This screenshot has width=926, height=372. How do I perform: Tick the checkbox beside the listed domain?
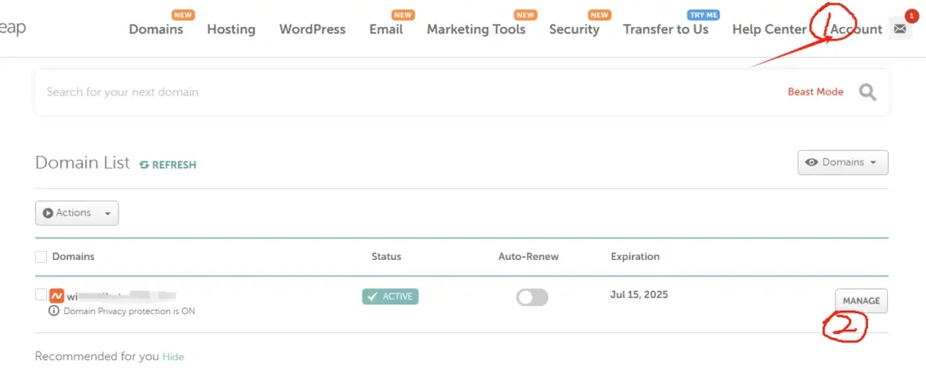41,295
